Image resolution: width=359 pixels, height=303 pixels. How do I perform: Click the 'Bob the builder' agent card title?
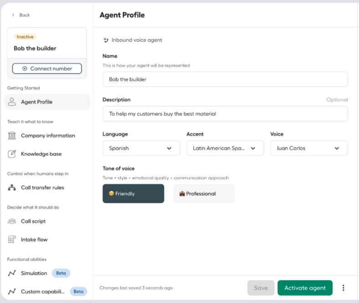35,49
